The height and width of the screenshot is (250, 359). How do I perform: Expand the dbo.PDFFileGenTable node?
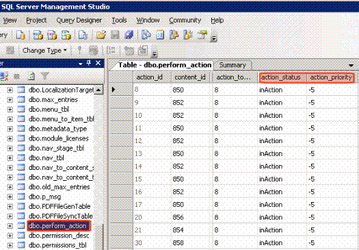coord(10,206)
